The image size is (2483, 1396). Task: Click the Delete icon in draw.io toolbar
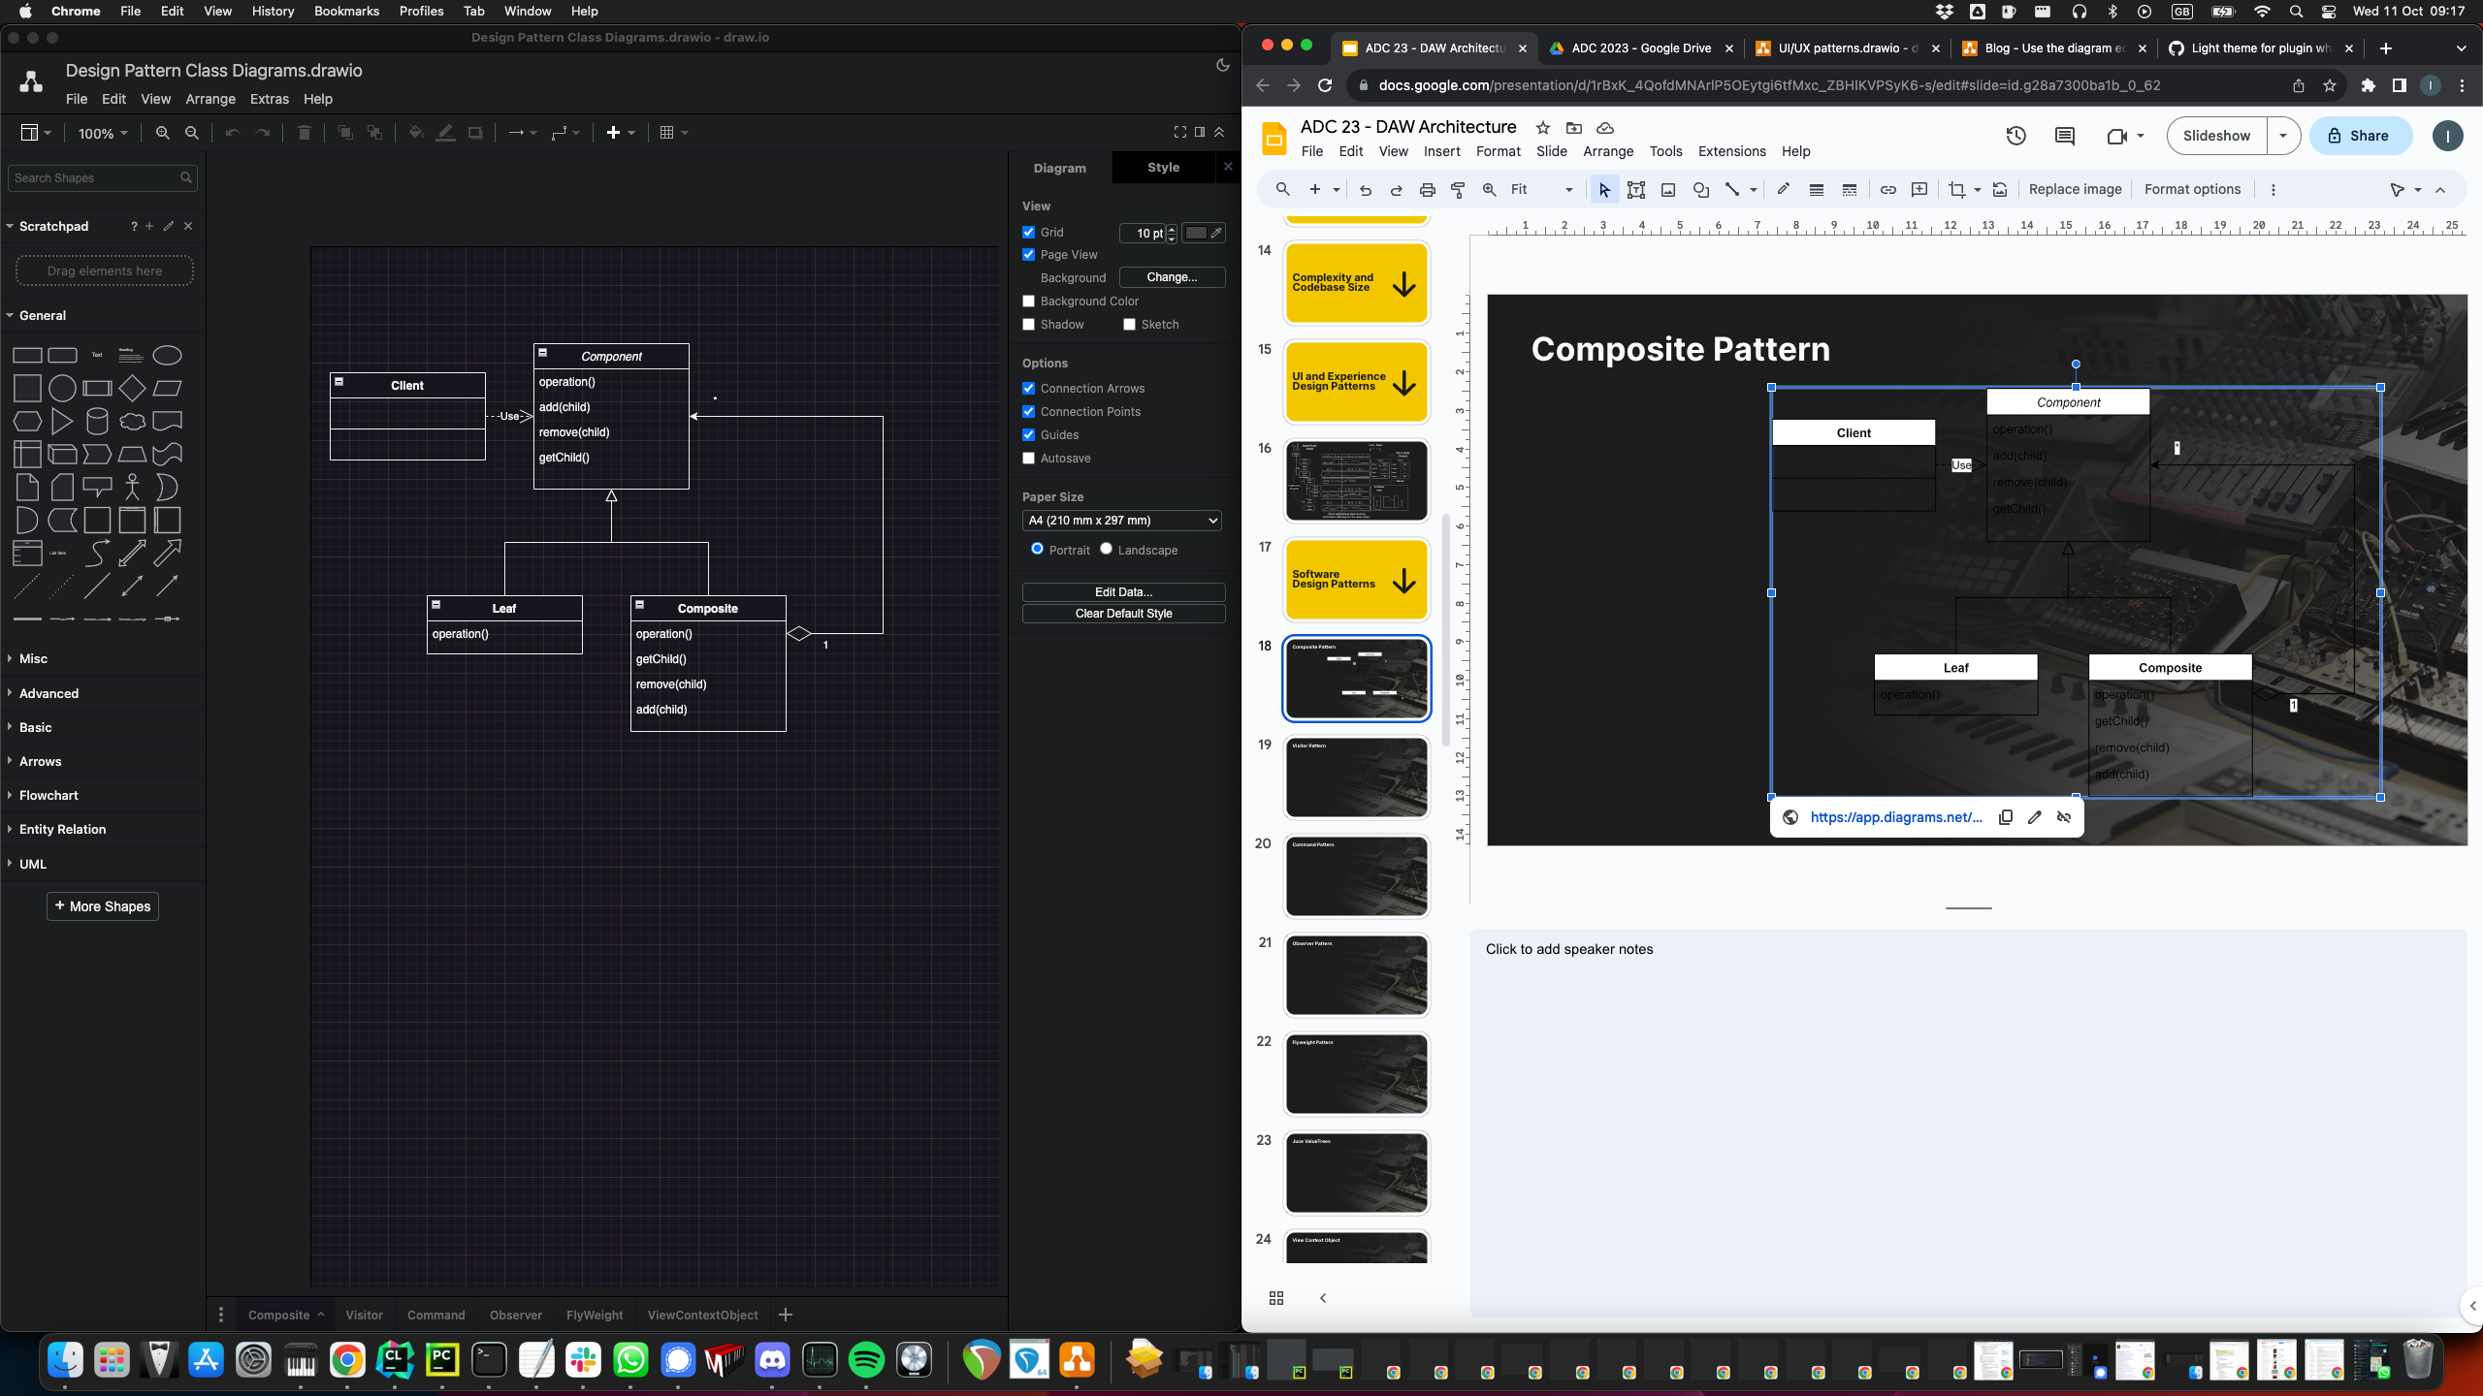click(x=304, y=133)
